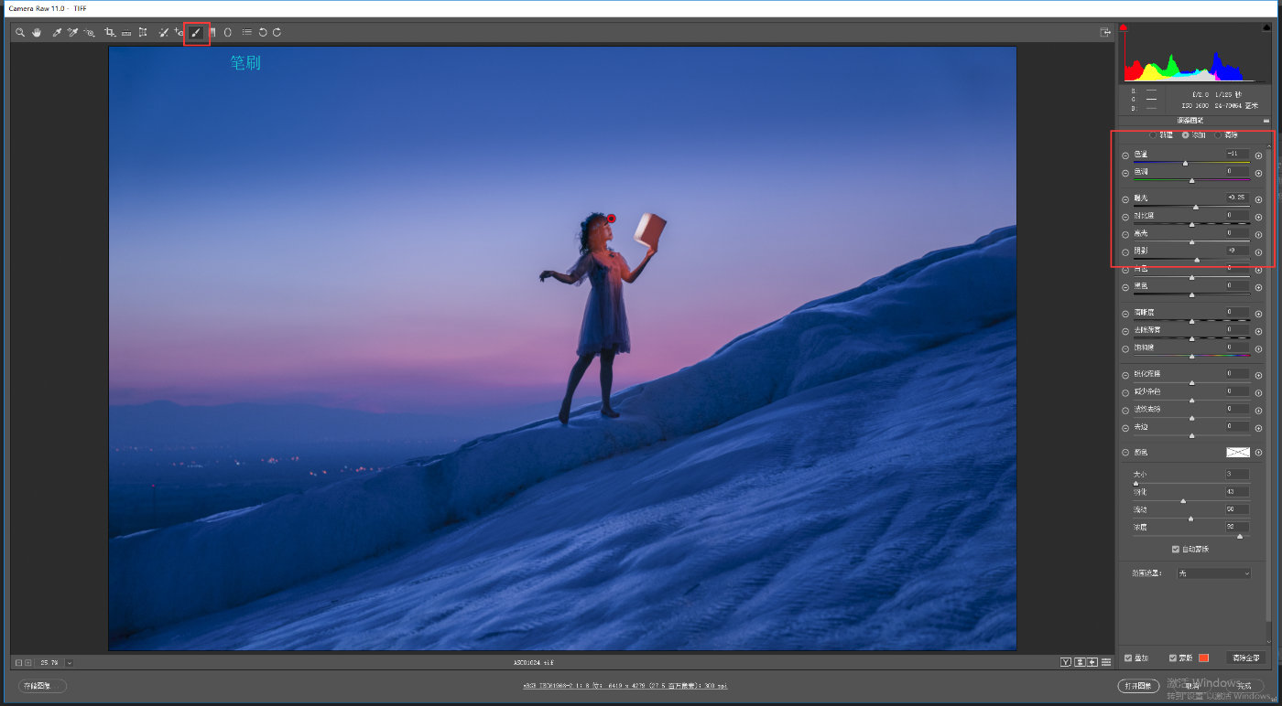This screenshot has width=1282, height=706.
Task: Open the adjustment brush panel menu
Action: tap(1266, 121)
